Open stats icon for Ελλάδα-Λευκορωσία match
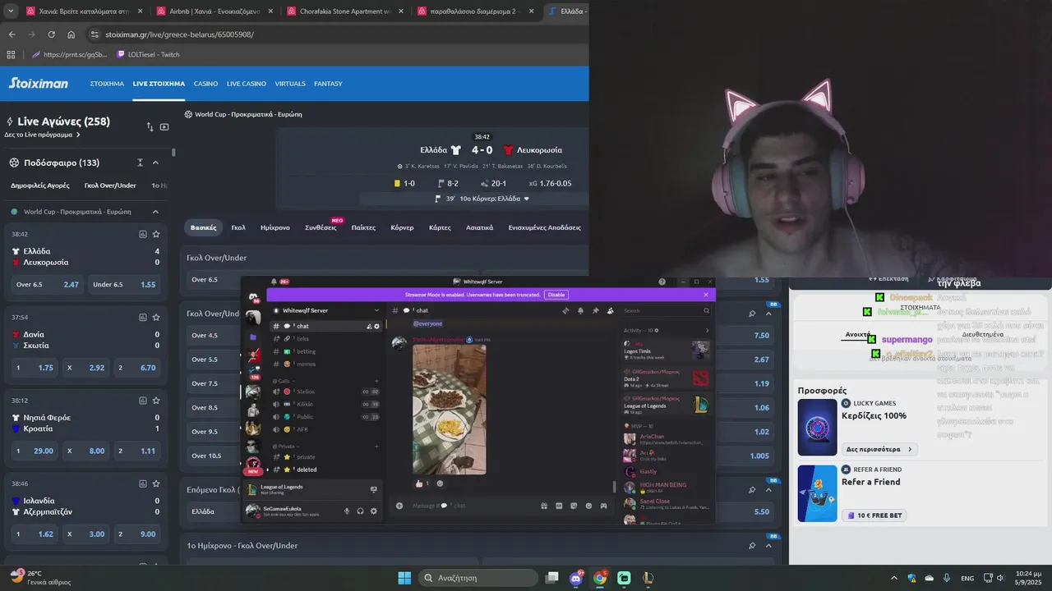Viewport: 1052px width, 591px height. click(x=143, y=235)
